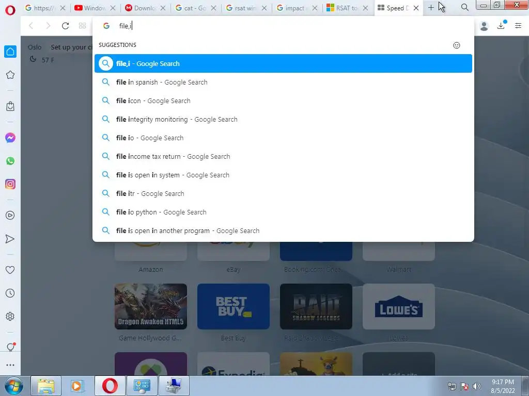Open the Settings gear in the sidebar
This screenshot has width=529, height=396.
coord(10,317)
